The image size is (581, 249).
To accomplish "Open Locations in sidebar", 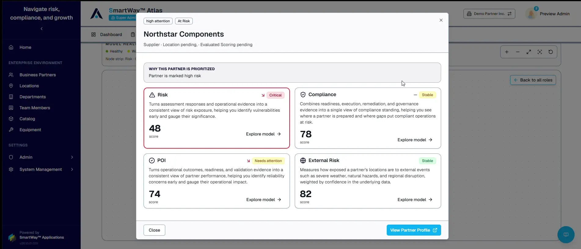I will point(29,86).
